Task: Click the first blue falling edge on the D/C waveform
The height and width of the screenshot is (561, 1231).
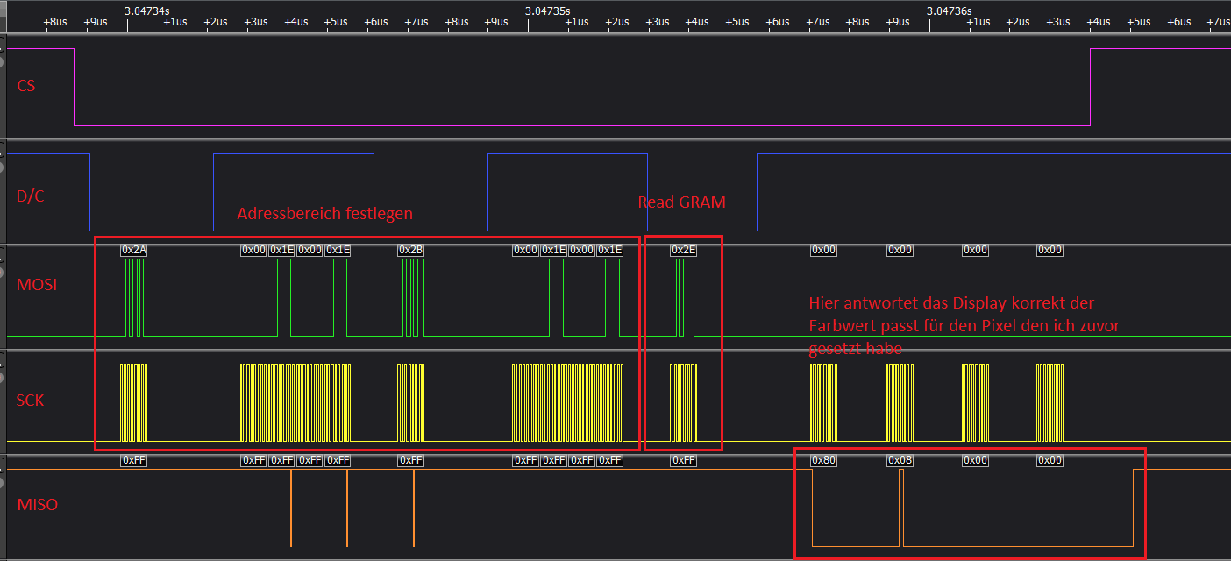Action: (x=90, y=192)
